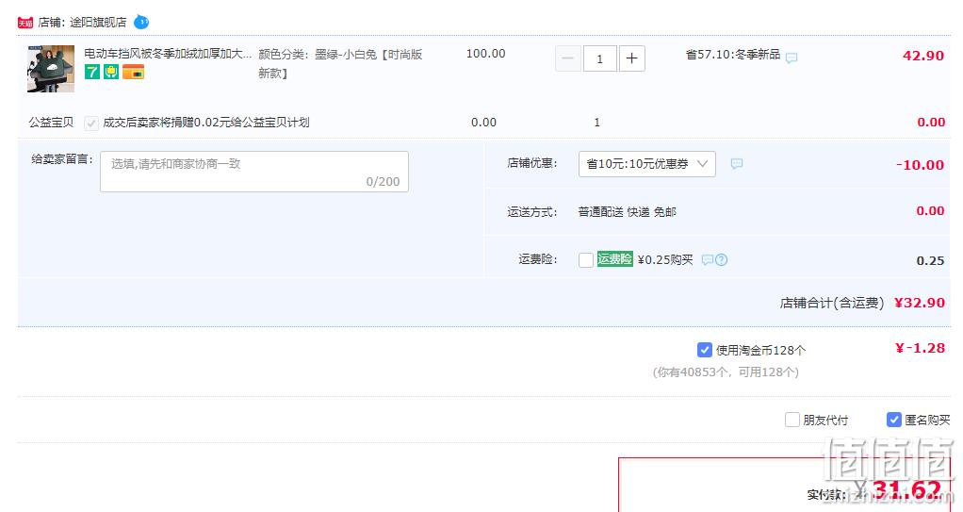The height and width of the screenshot is (512, 963).
Task: Click the quantity input field showing 1
Action: click(x=600, y=59)
